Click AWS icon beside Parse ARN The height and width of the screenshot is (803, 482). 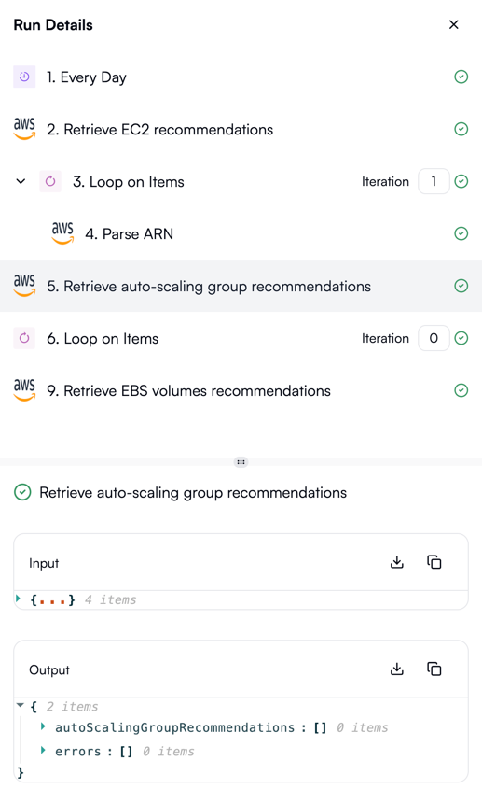point(62,233)
